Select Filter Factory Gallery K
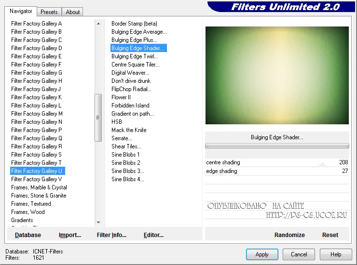This screenshot has height=265, width=357. click(x=37, y=97)
